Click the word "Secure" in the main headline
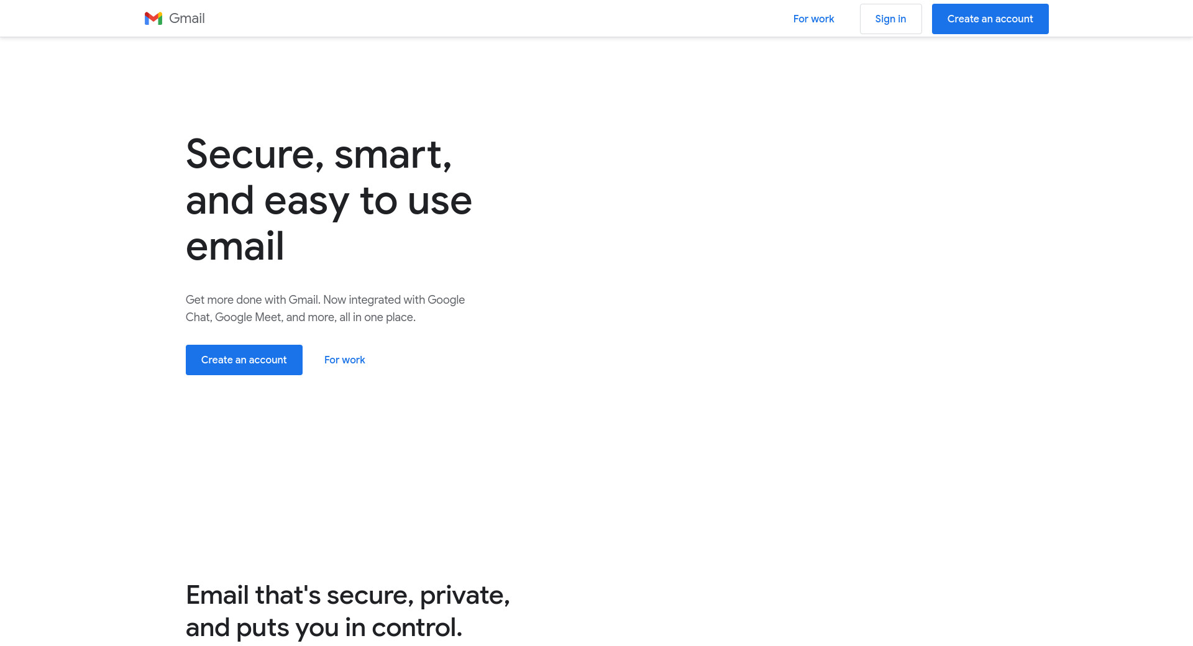 coord(252,154)
